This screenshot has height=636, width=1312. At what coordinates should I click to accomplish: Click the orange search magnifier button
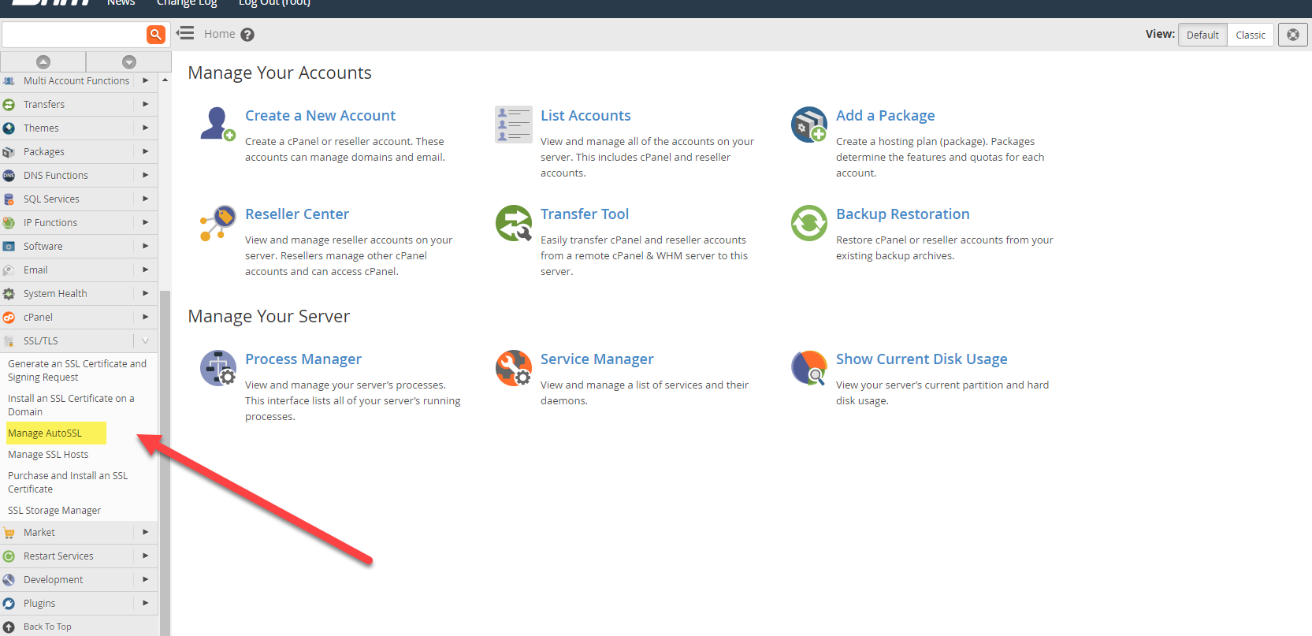[156, 34]
